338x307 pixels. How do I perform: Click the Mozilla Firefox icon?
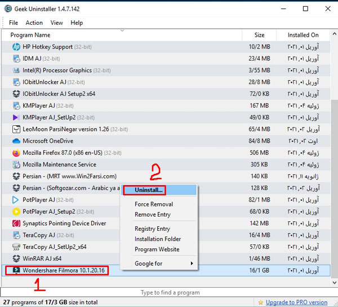point(16,153)
